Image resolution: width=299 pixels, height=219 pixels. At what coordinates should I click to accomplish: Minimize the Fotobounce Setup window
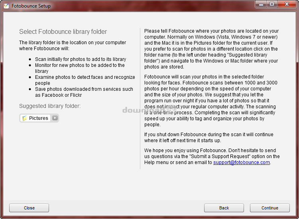click(x=262, y=4)
